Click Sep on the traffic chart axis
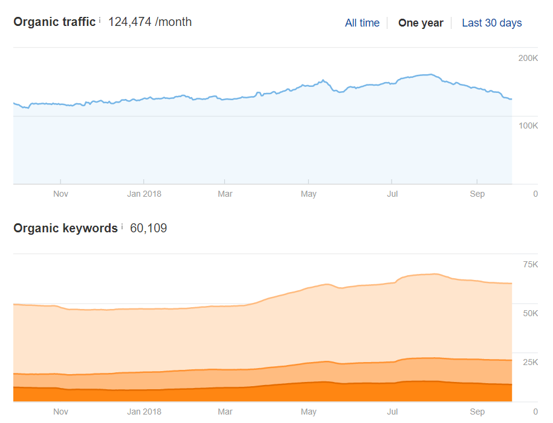The image size is (553, 423). [x=477, y=194]
